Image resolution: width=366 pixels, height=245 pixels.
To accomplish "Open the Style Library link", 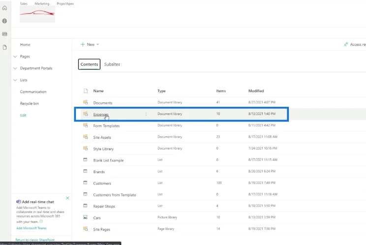I will click(103, 149).
